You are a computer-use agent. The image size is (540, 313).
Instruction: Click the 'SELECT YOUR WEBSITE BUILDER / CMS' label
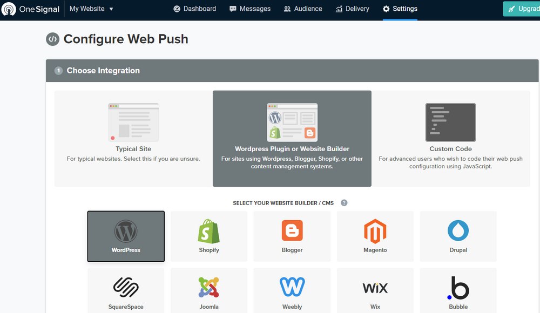[x=283, y=203]
